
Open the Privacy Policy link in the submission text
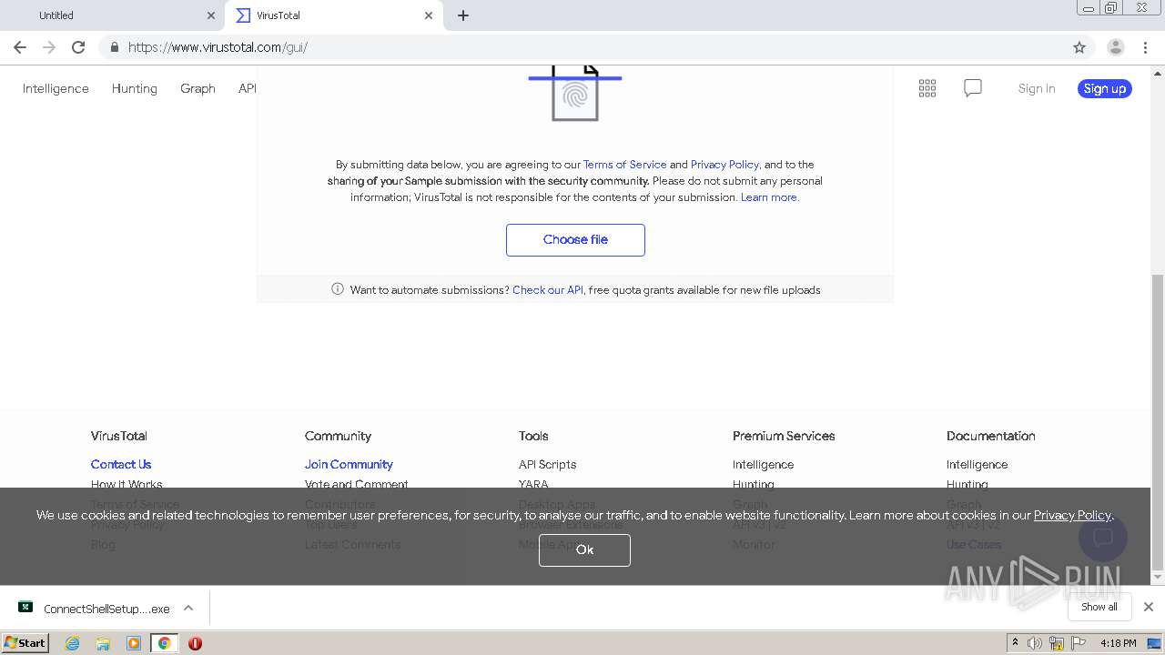(724, 165)
